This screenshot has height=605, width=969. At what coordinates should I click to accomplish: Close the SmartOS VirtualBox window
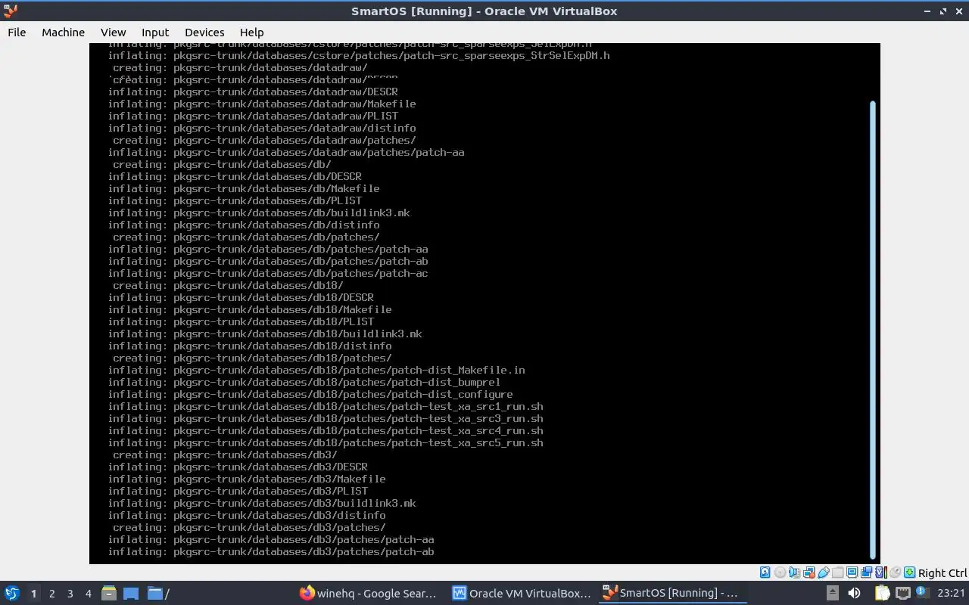pos(958,11)
